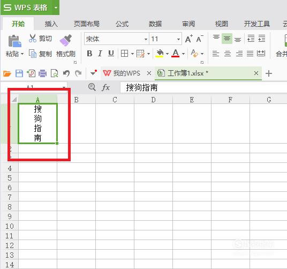Add a new document tab with plus
Screen dimensions: 287x269
point(269,73)
